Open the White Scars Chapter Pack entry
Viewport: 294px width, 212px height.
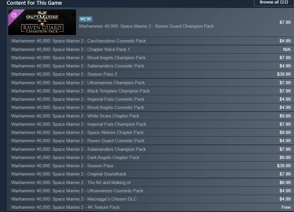(x=150, y=116)
